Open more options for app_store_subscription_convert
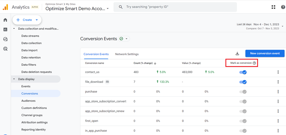286x135 pixels. (278, 102)
